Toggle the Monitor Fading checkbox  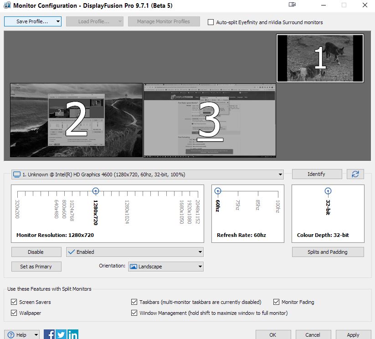tap(277, 302)
